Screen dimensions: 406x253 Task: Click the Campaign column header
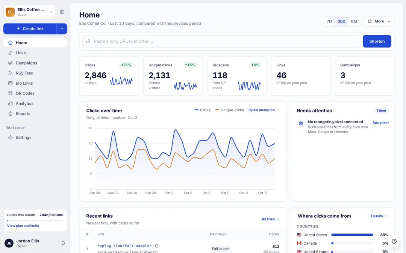(218, 234)
